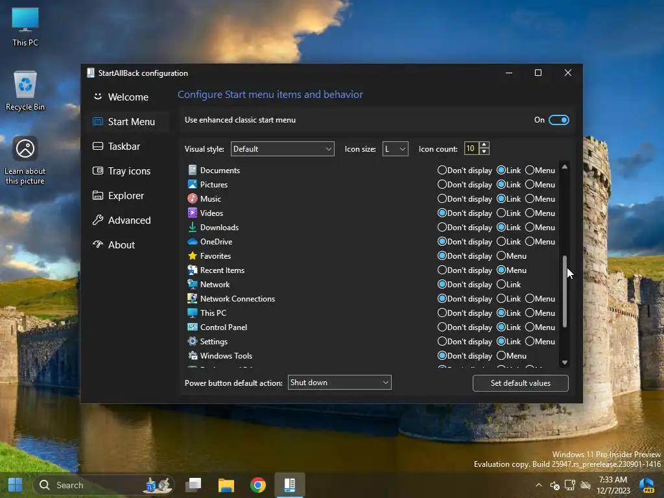This screenshot has height=498, width=664.
Task: Show hidden tray icons chevron
Action: point(539,485)
